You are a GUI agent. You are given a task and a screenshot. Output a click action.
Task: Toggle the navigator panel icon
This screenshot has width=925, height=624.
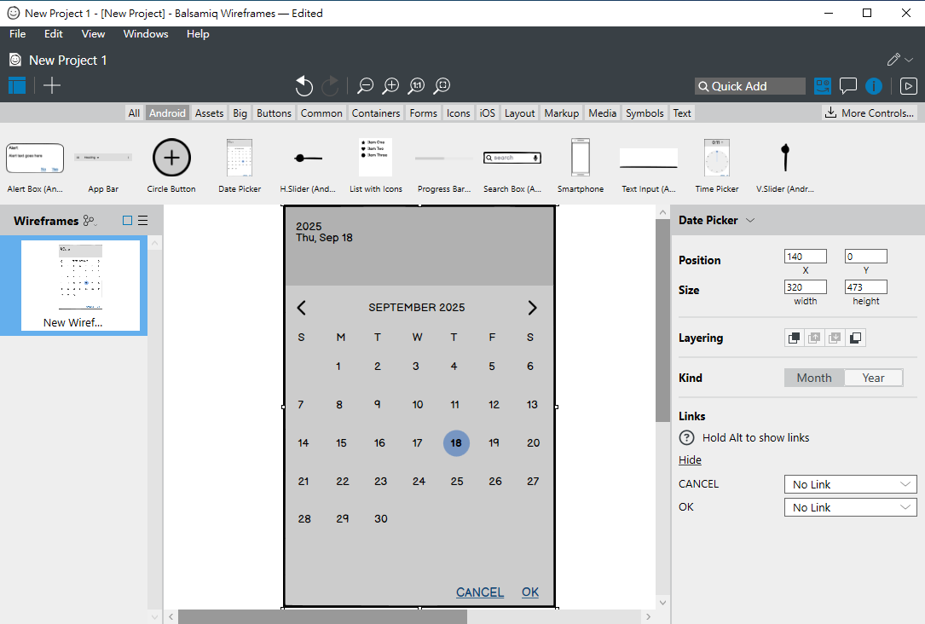(x=17, y=85)
